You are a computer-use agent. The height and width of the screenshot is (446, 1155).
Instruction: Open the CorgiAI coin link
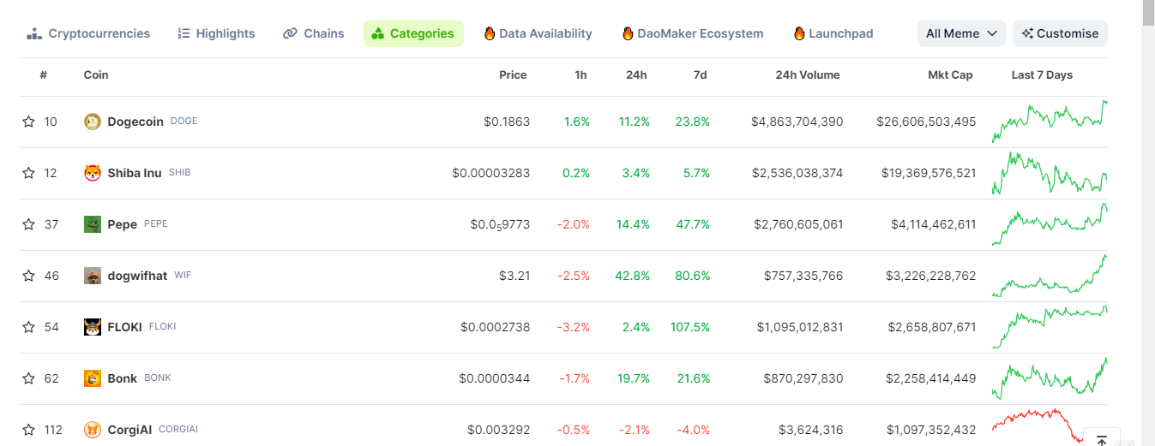pos(129,430)
